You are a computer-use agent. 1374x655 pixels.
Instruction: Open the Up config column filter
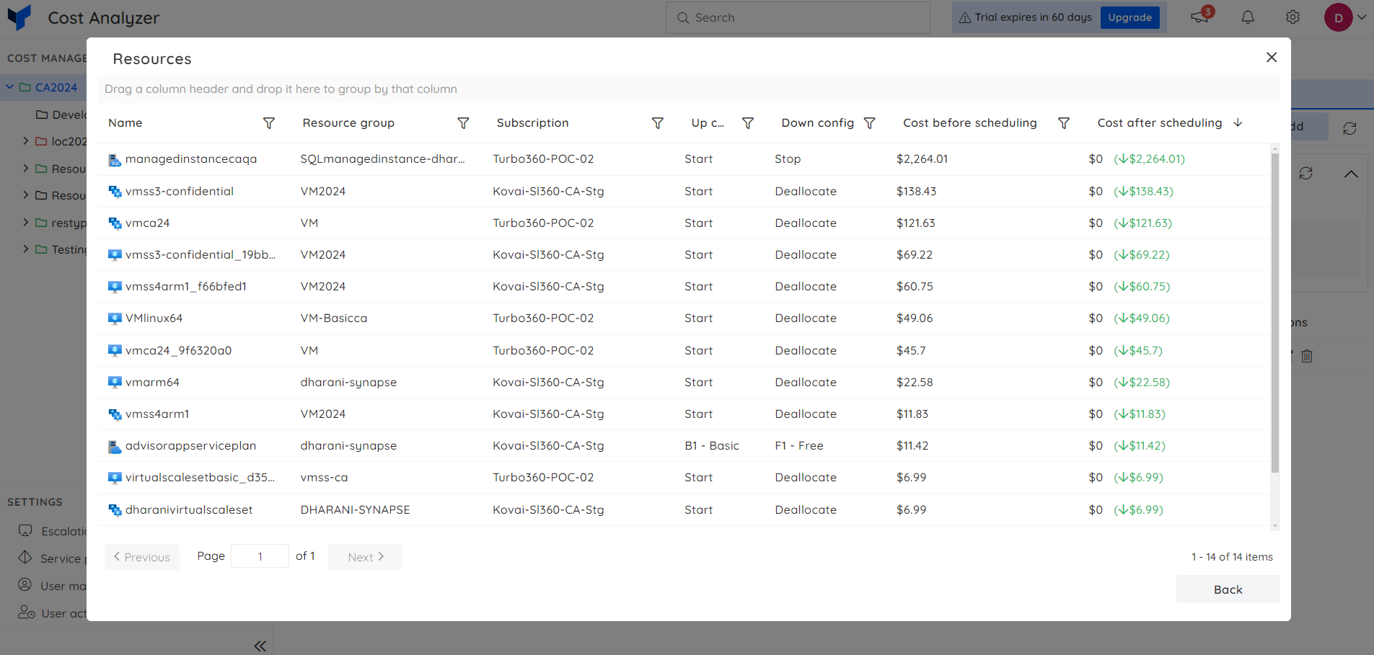[x=748, y=123]
